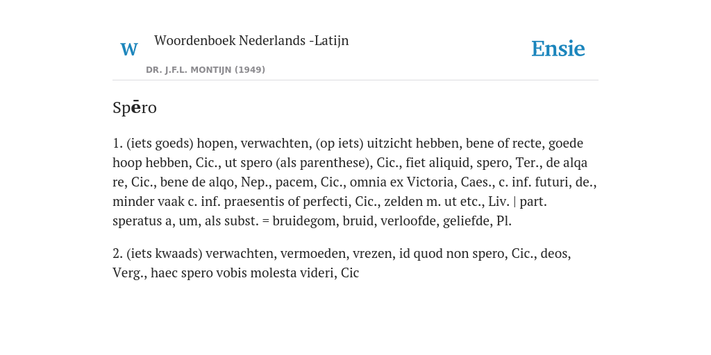Screen dimensions: 711x355
Task: Click 'praesentis' in the first definition
Action: [x=258, y=202]
